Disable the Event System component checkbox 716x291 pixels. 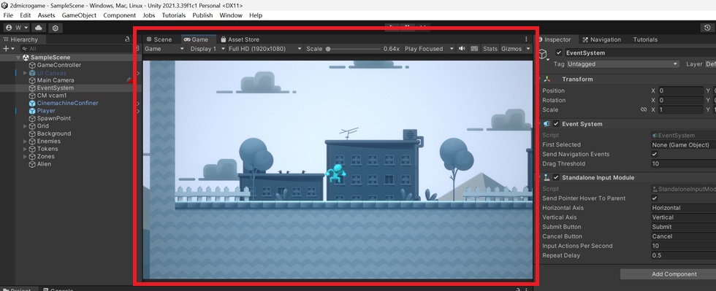click(x=556, y=124)
